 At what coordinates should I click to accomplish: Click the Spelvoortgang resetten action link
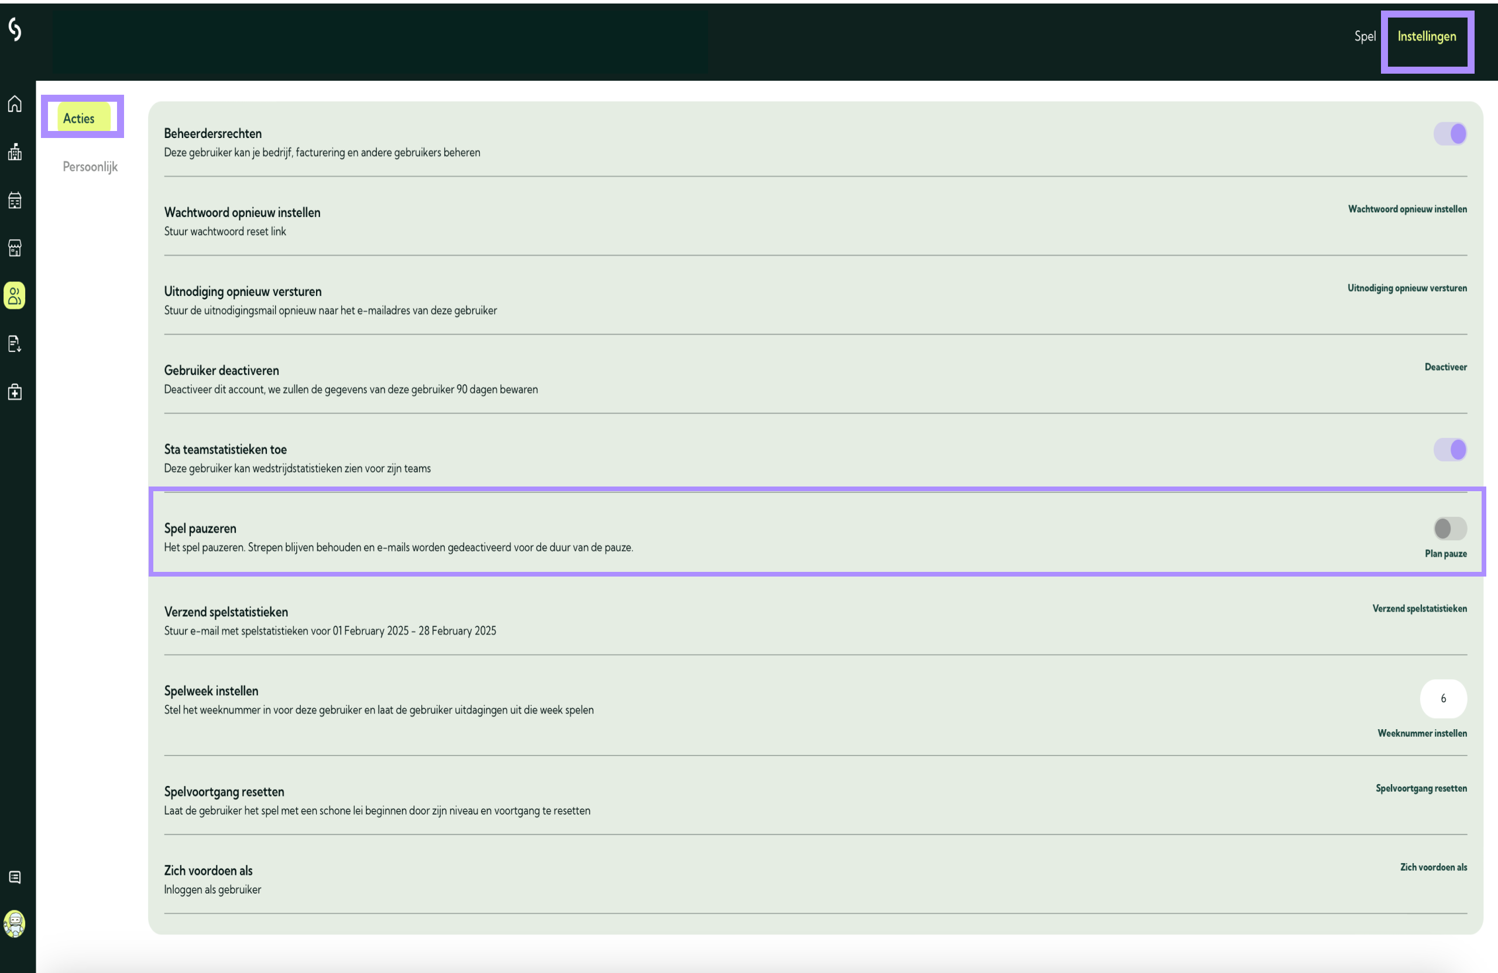(1421, 789)
